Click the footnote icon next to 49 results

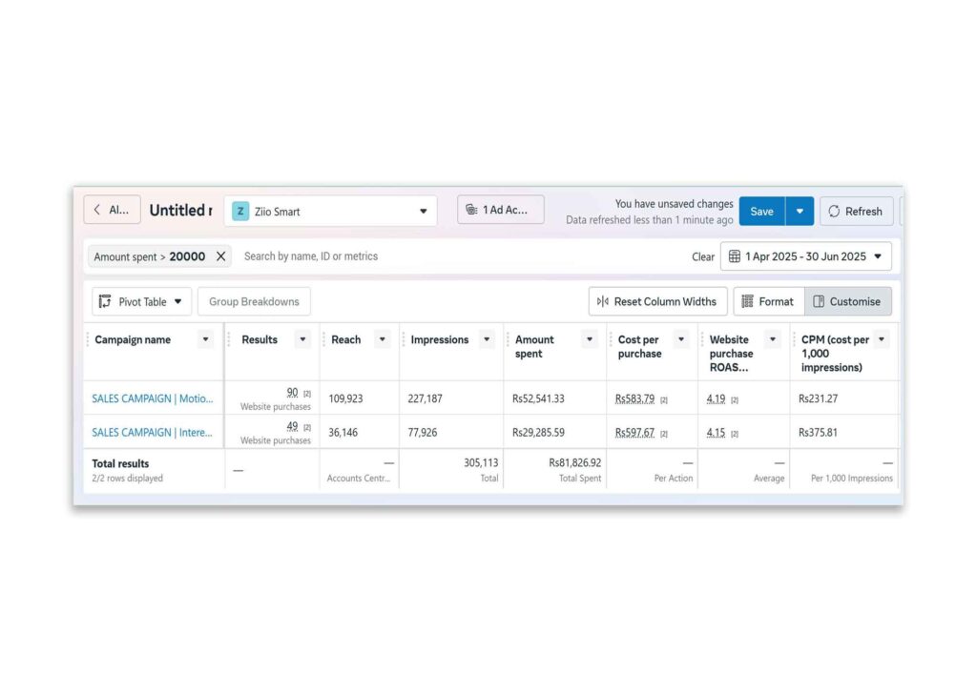point(307,427)
